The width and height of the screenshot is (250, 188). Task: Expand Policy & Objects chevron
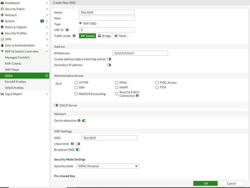click(x=47, y=27)
